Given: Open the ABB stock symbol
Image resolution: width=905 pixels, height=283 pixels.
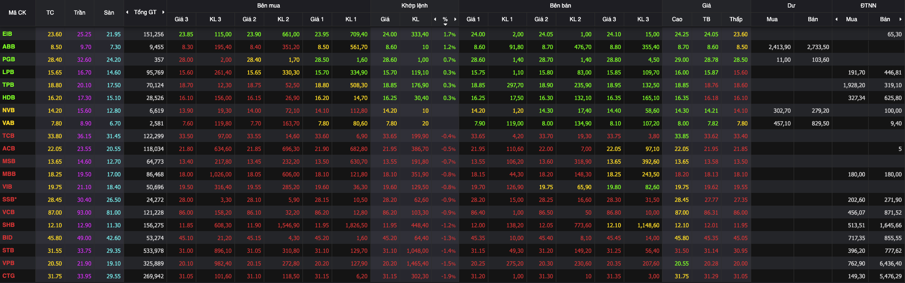Looking at the screenshot, I should (8, 47).
